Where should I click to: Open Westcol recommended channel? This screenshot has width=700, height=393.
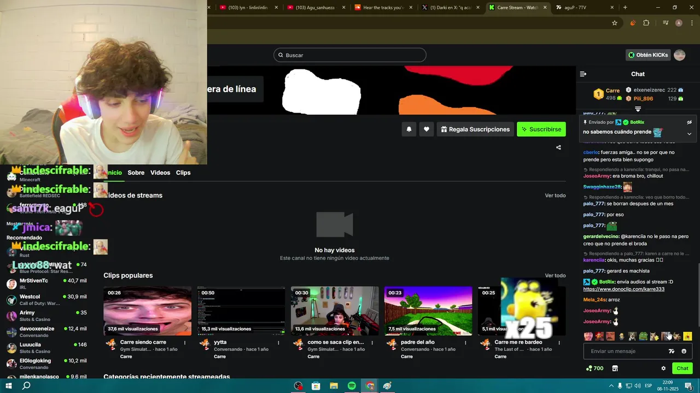point(46,300)
